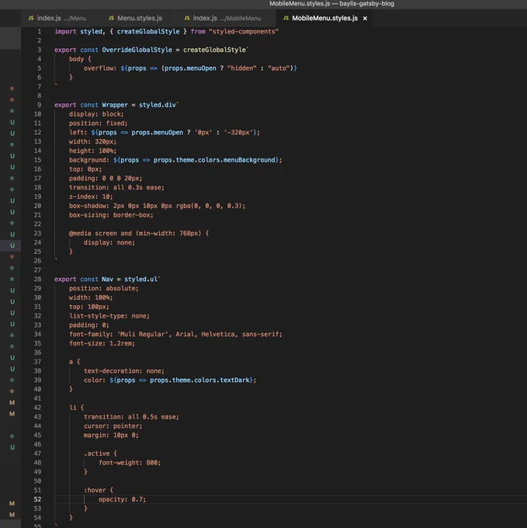This screenshot has height=528, width=527.
Task: Click 'height: 100%;' declaration
Action: 93,151
